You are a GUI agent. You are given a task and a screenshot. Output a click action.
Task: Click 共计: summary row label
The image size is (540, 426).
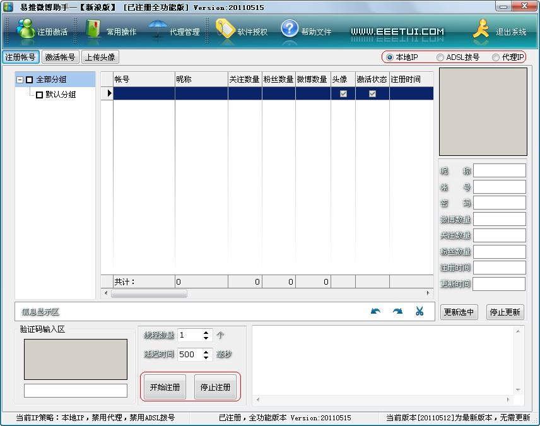coord(125,281)
